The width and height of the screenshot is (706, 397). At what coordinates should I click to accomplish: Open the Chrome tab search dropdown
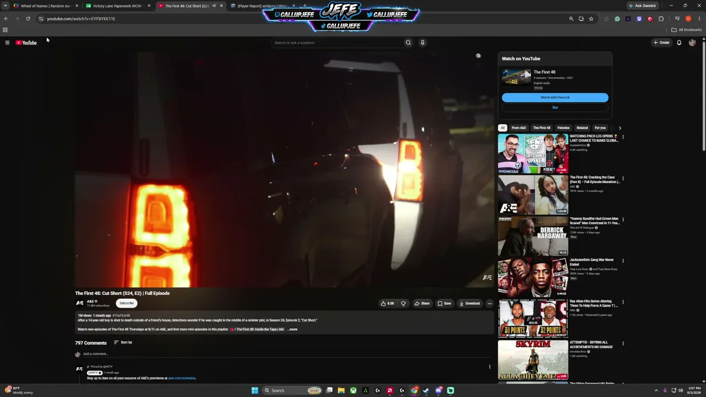tap(6, 6)
